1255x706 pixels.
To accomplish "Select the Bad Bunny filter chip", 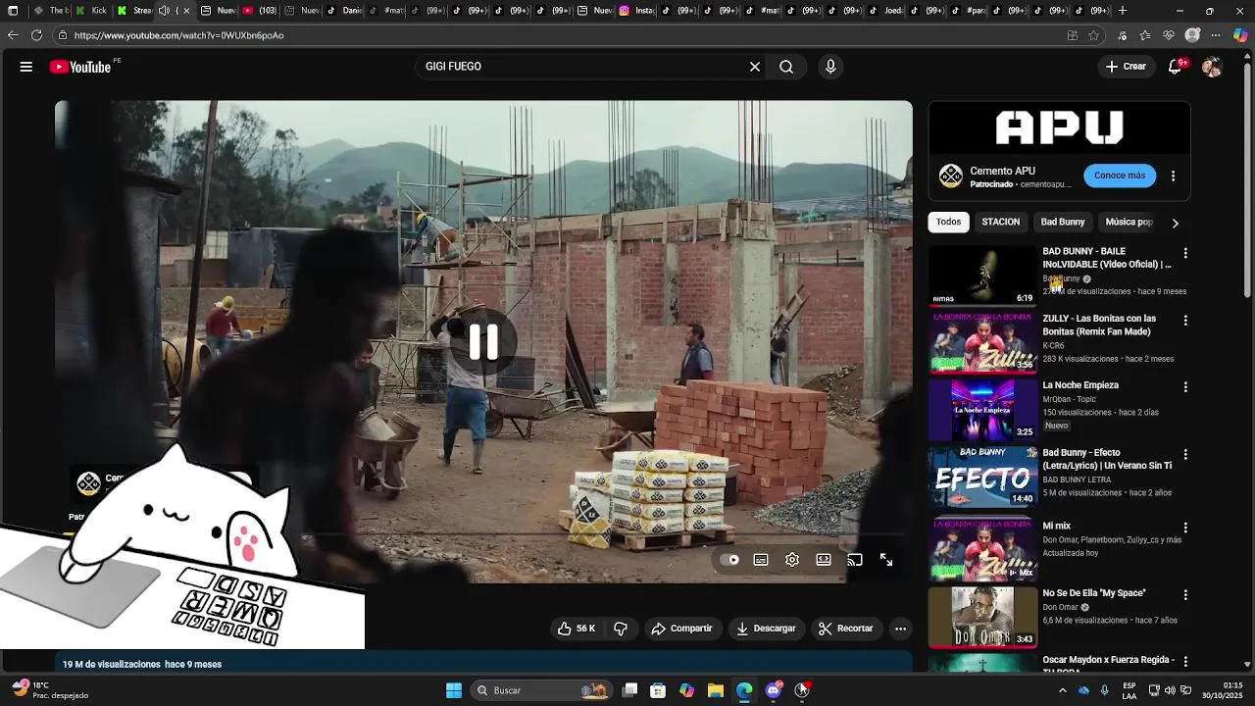I will coord(1063,222).
